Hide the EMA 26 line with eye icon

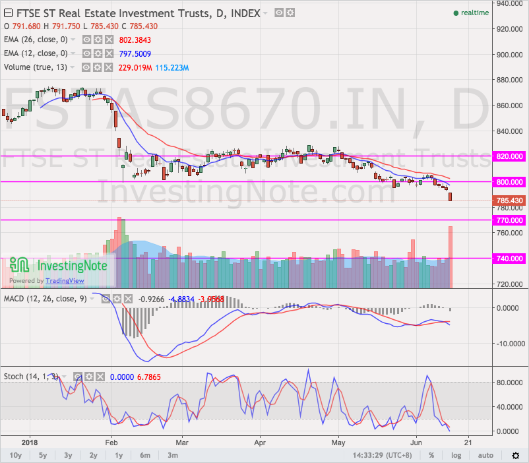[86, 40]
